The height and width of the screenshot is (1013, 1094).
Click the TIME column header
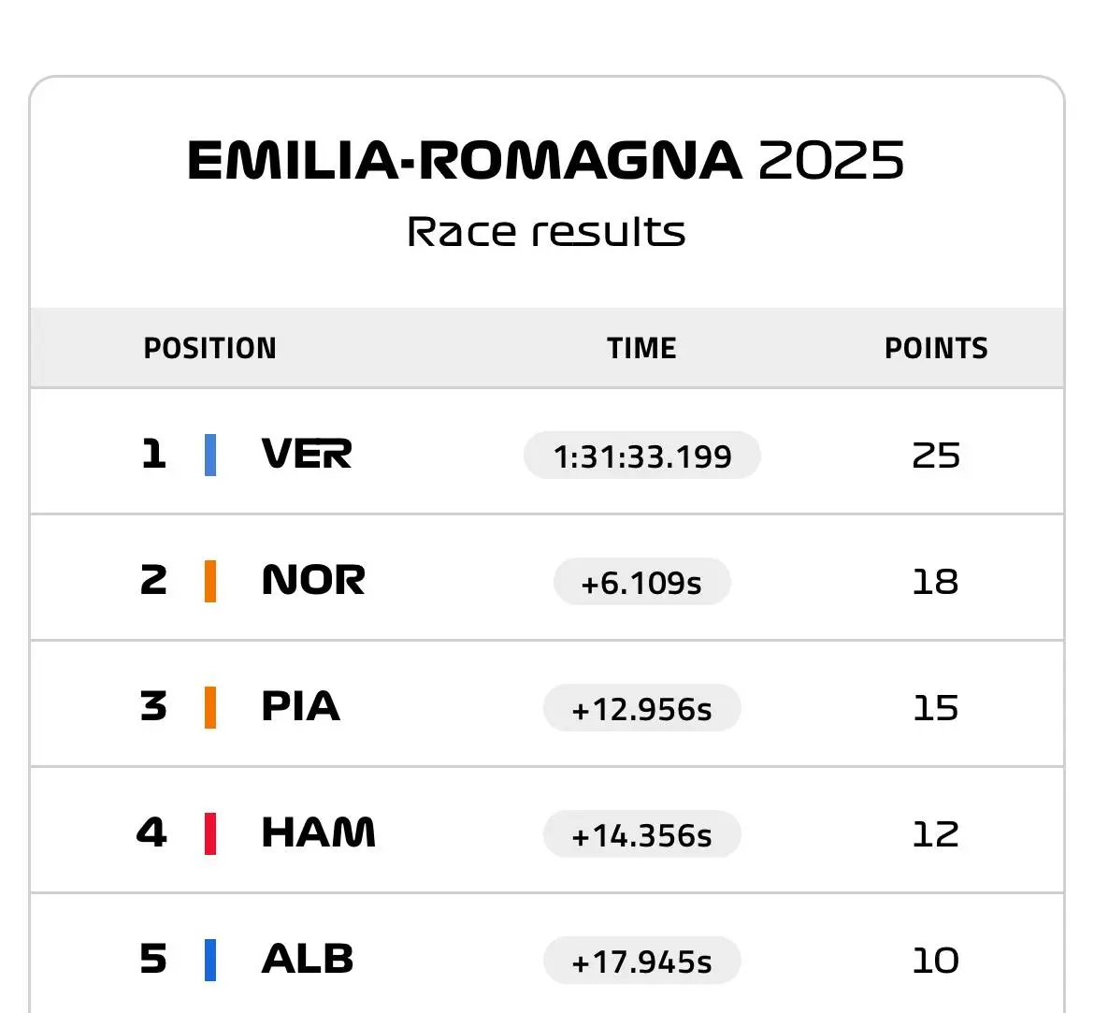(x=641, y=348)
